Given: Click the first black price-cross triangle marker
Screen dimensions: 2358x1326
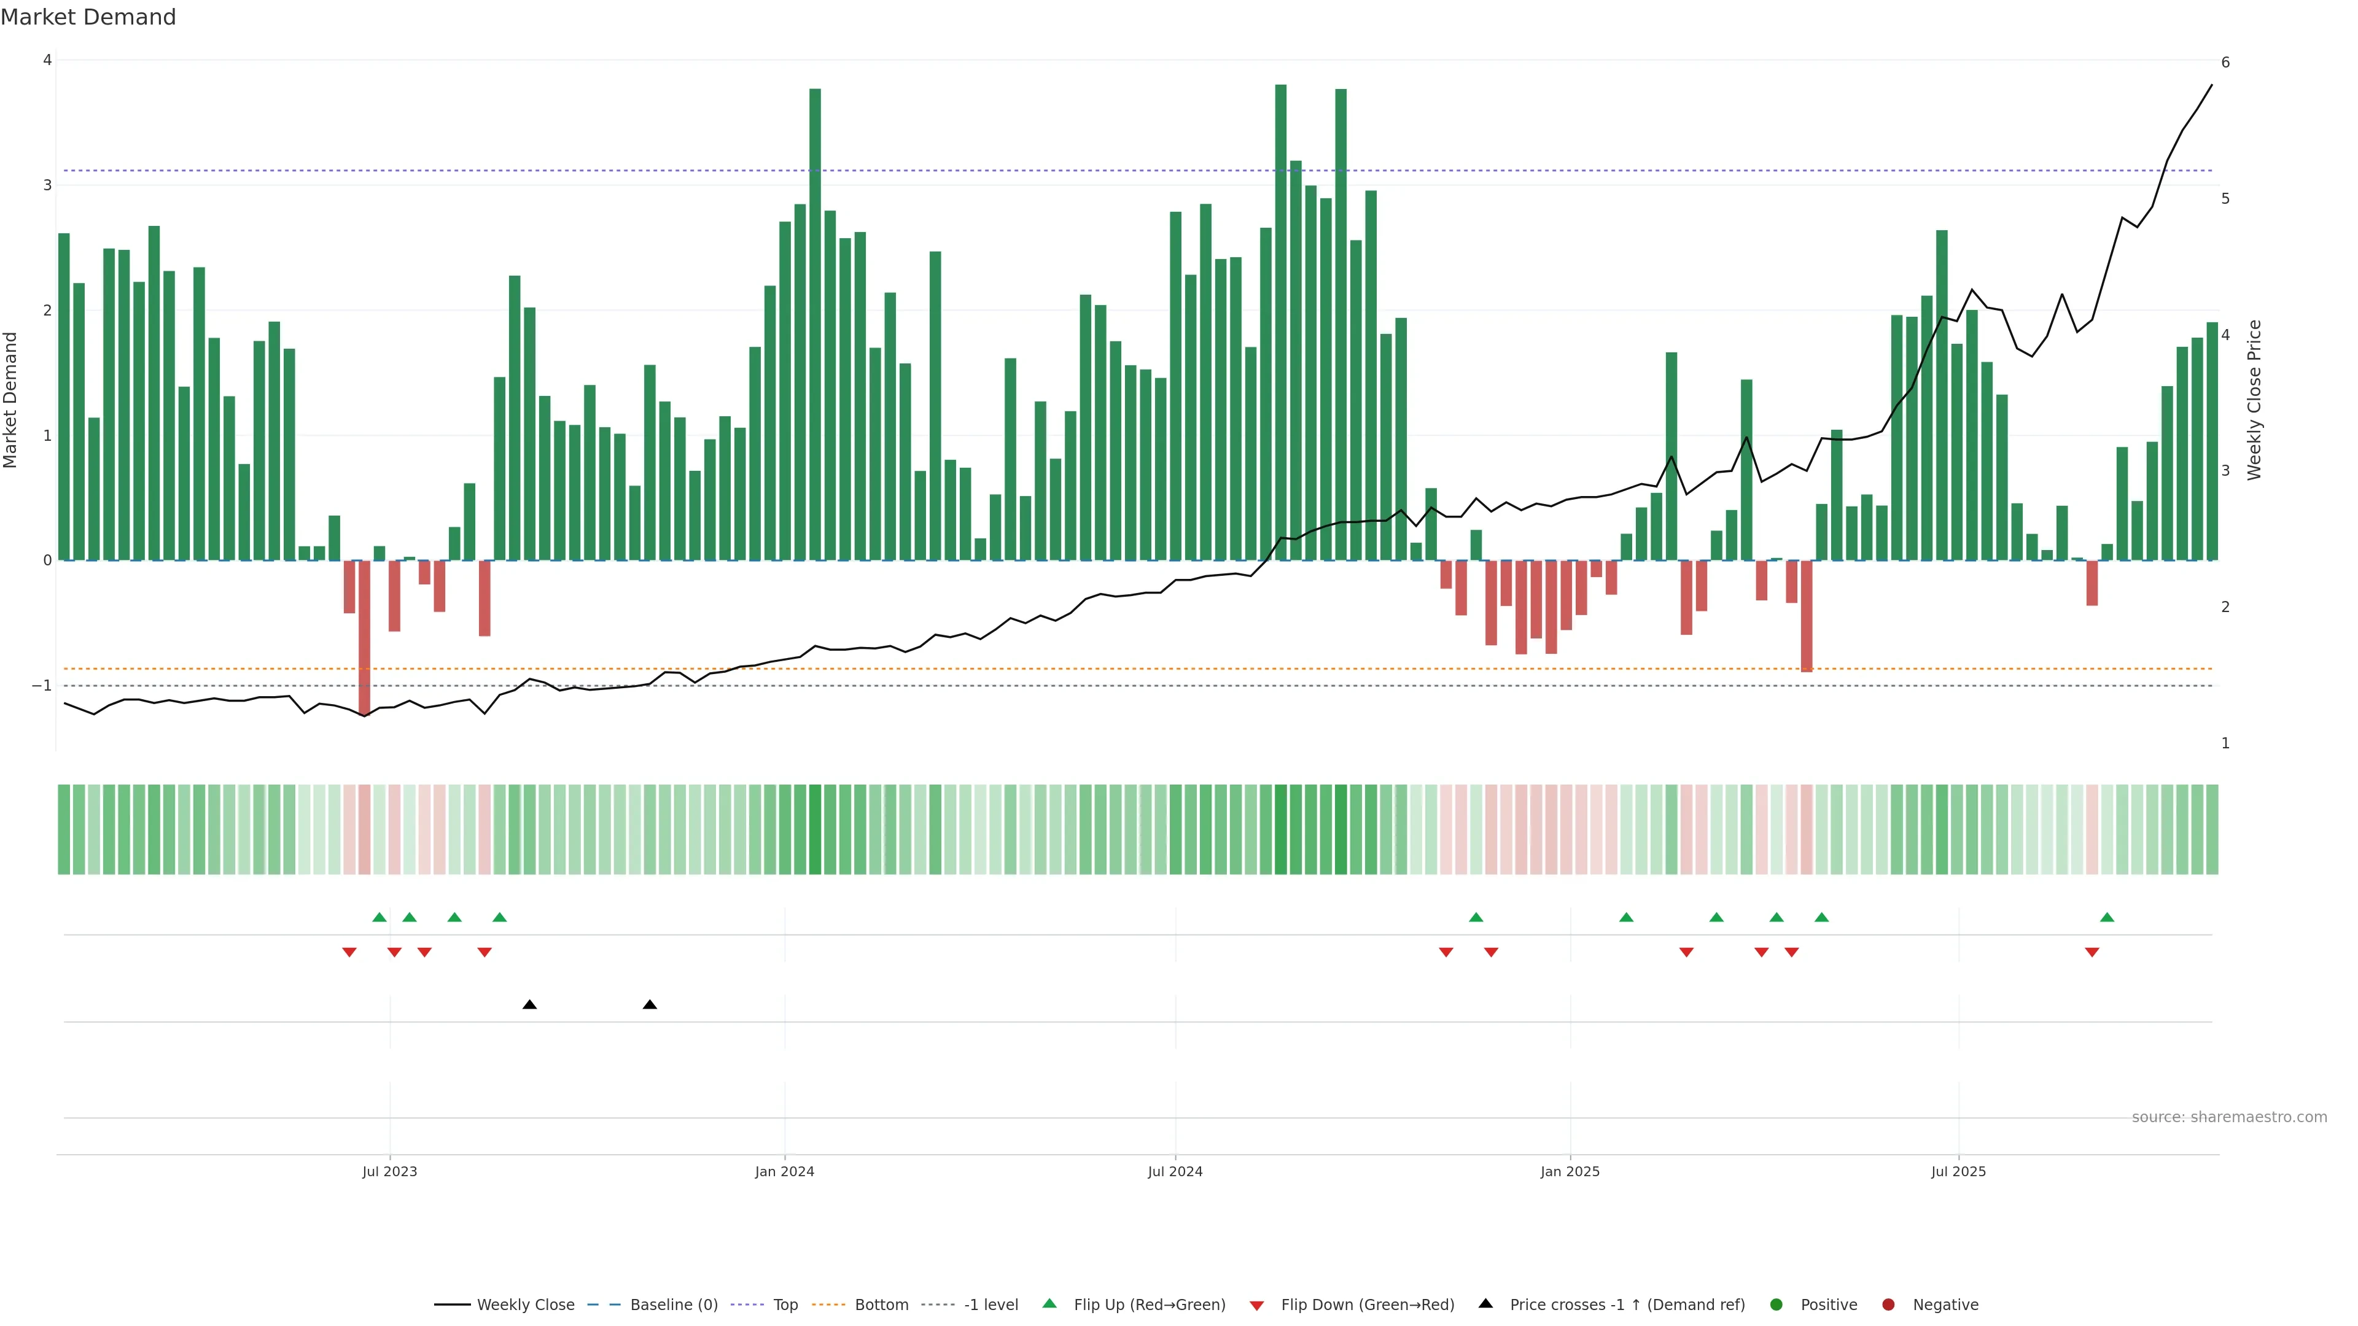Looking at the screenshot, I should tap(529, 1005).
